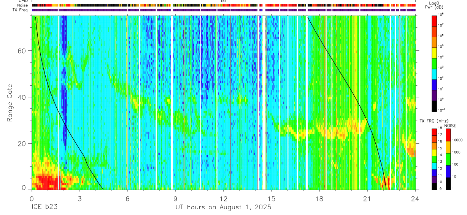Click the '1000' label on the NOISE colorbar

[456, 153]
